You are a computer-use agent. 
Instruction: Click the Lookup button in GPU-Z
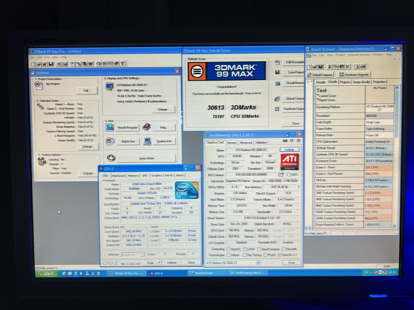(x=289, y=149)
